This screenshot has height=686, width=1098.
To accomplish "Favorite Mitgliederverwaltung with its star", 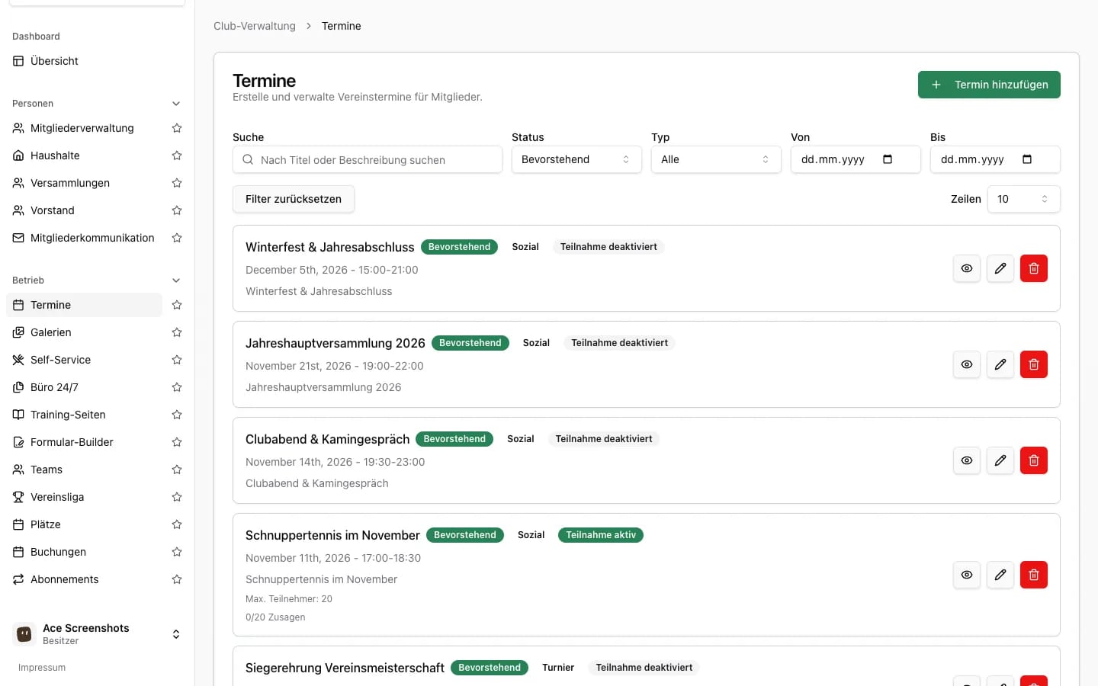I will pos(177,128).
